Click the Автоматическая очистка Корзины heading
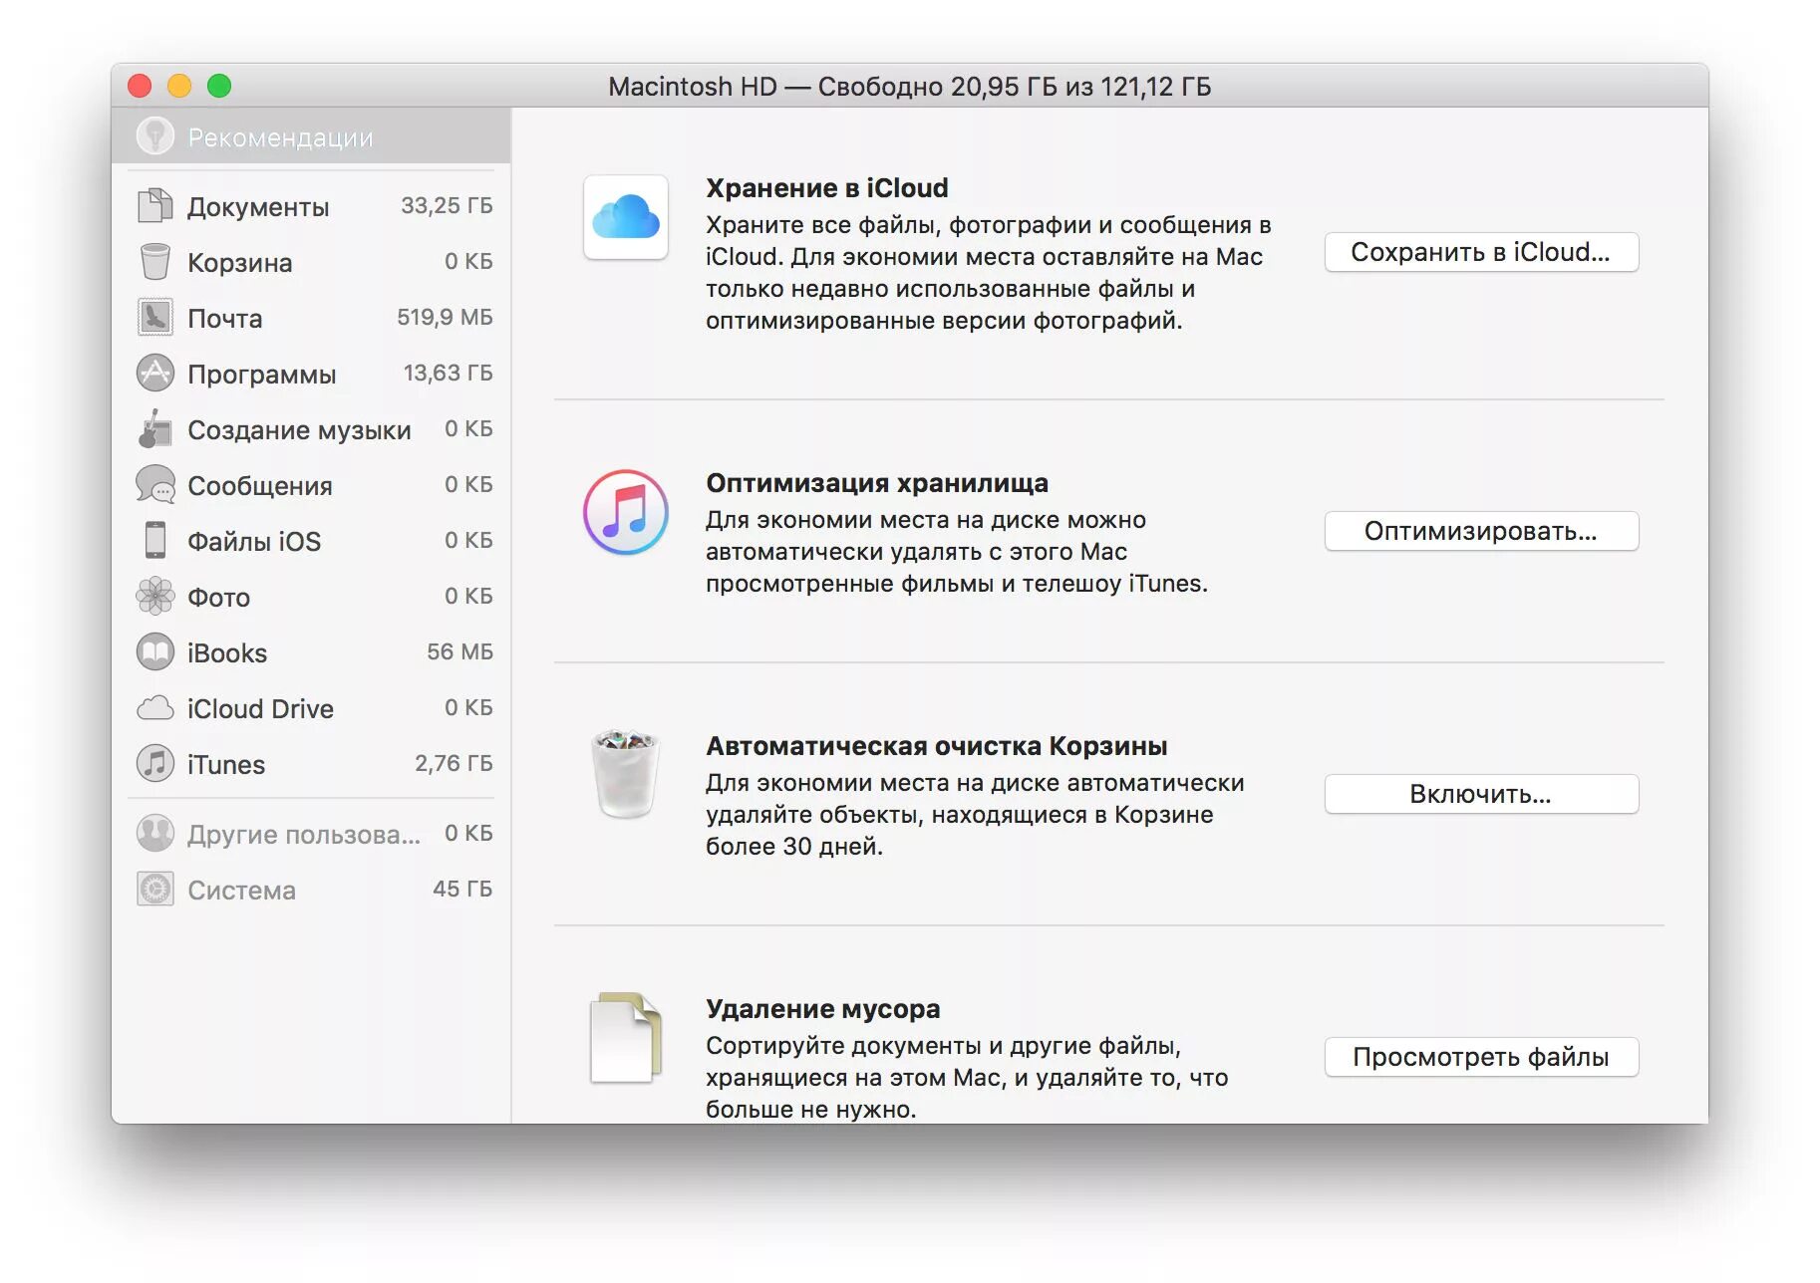 [937, 746]
